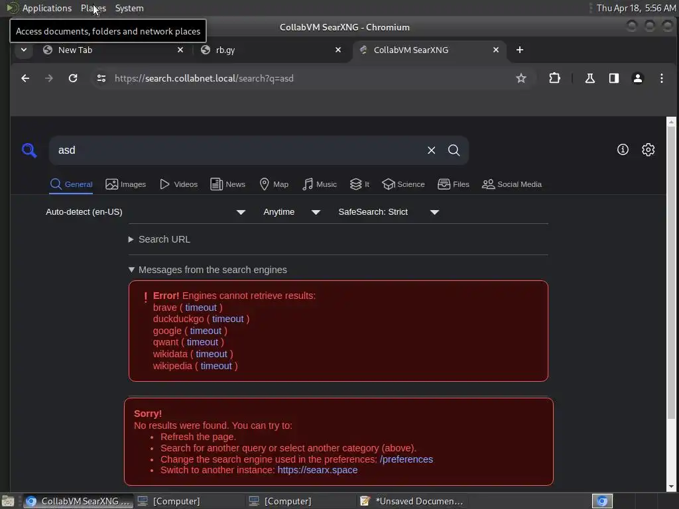The image size is (679, 509).
Task: Select the It search category
Action: 359,184
